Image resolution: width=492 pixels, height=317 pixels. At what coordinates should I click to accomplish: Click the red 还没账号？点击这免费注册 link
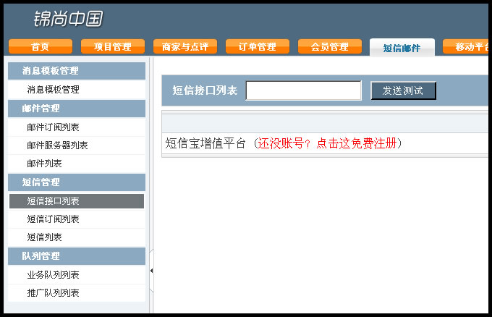[327, 143]
